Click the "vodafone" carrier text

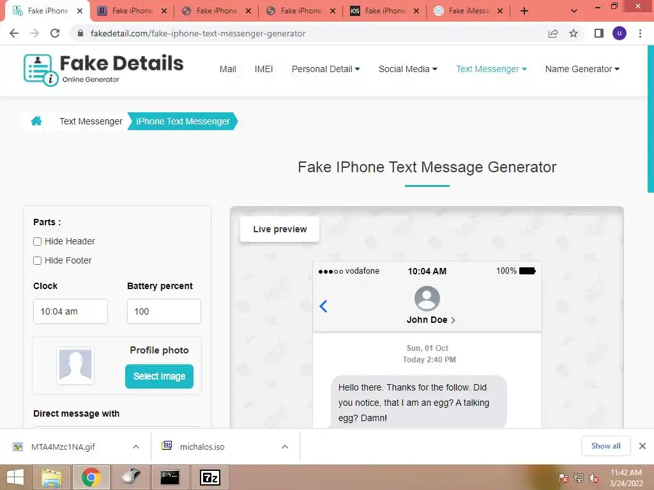363,271
